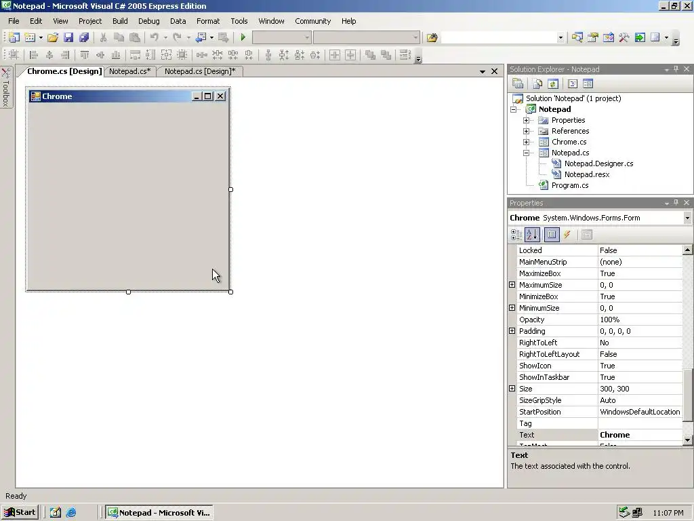
Task: Click the Open File folder icon
Action: (x=53, y=38)
